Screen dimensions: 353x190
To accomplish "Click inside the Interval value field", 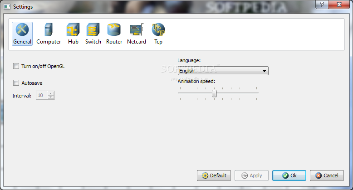I will point(42,95).
